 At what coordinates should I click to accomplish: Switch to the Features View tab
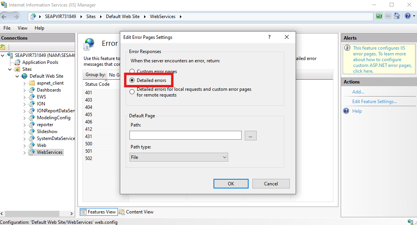98,212
